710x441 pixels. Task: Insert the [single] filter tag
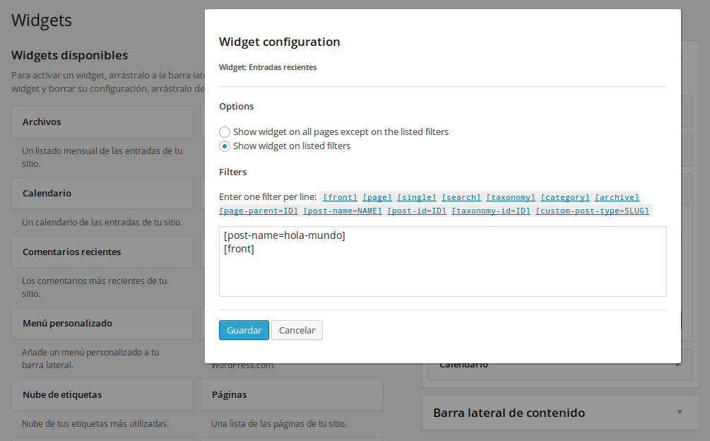click(x=417, y=197)
